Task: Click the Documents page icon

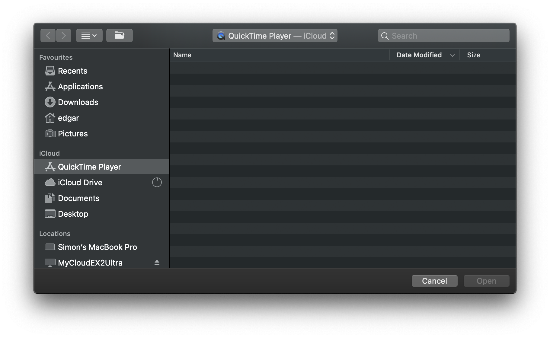Action: tap(50, 198)
